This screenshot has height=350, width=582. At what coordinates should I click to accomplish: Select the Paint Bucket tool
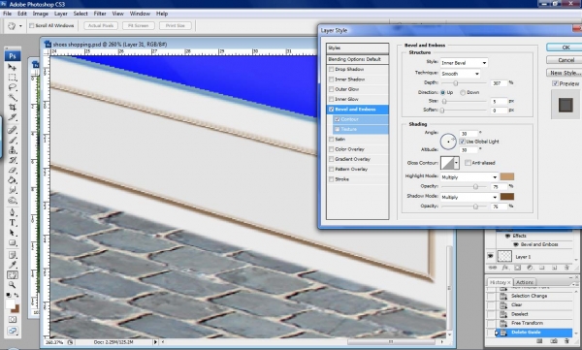13,180
